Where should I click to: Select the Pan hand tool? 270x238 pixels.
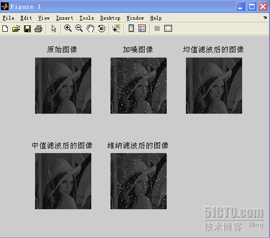[x=90, y=28]
